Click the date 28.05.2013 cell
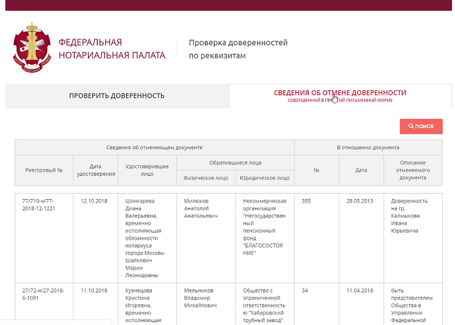The image size is (455, 325). coord(362,238)
